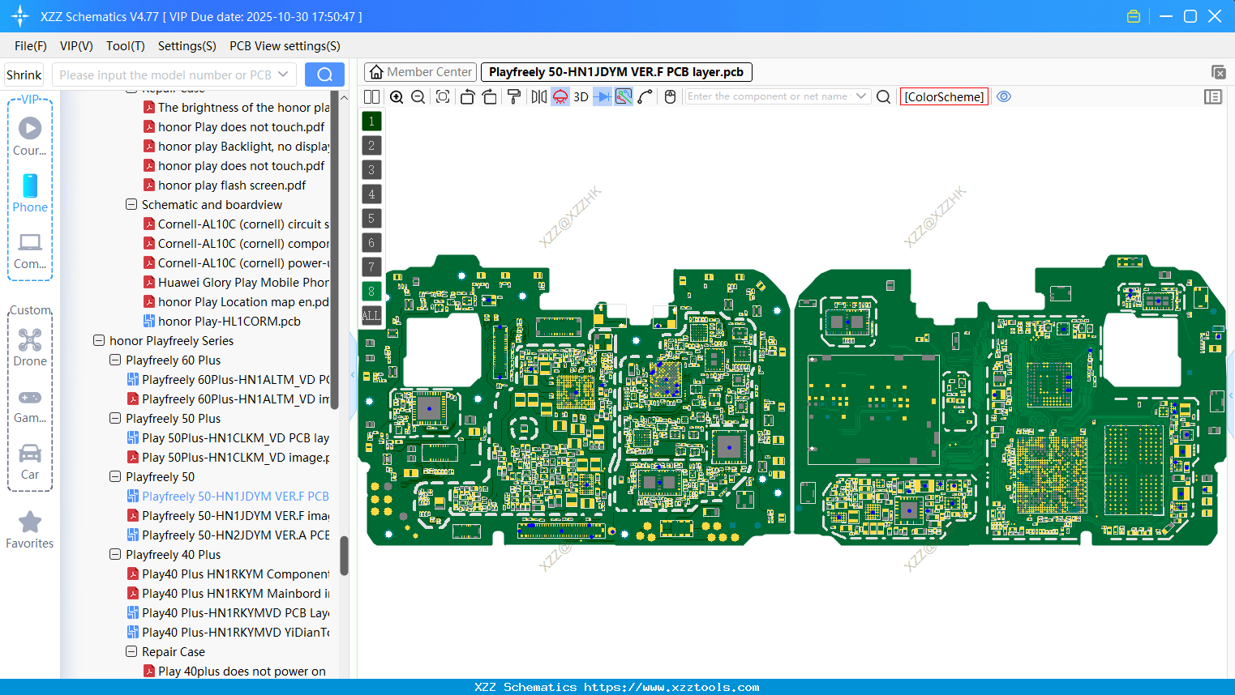The image size is (1235, 695).
Task: Show PCB layer 5
Action: [371, 218]
